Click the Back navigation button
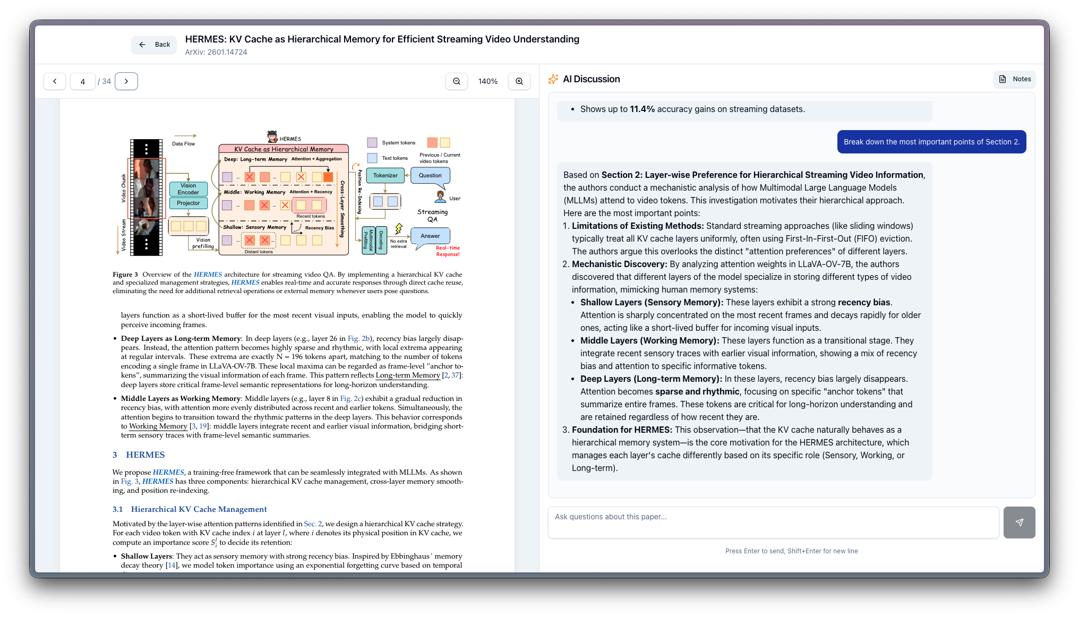Image resolution: width=1079 pixels, height=617 pixels. click(x=154, y=45)
